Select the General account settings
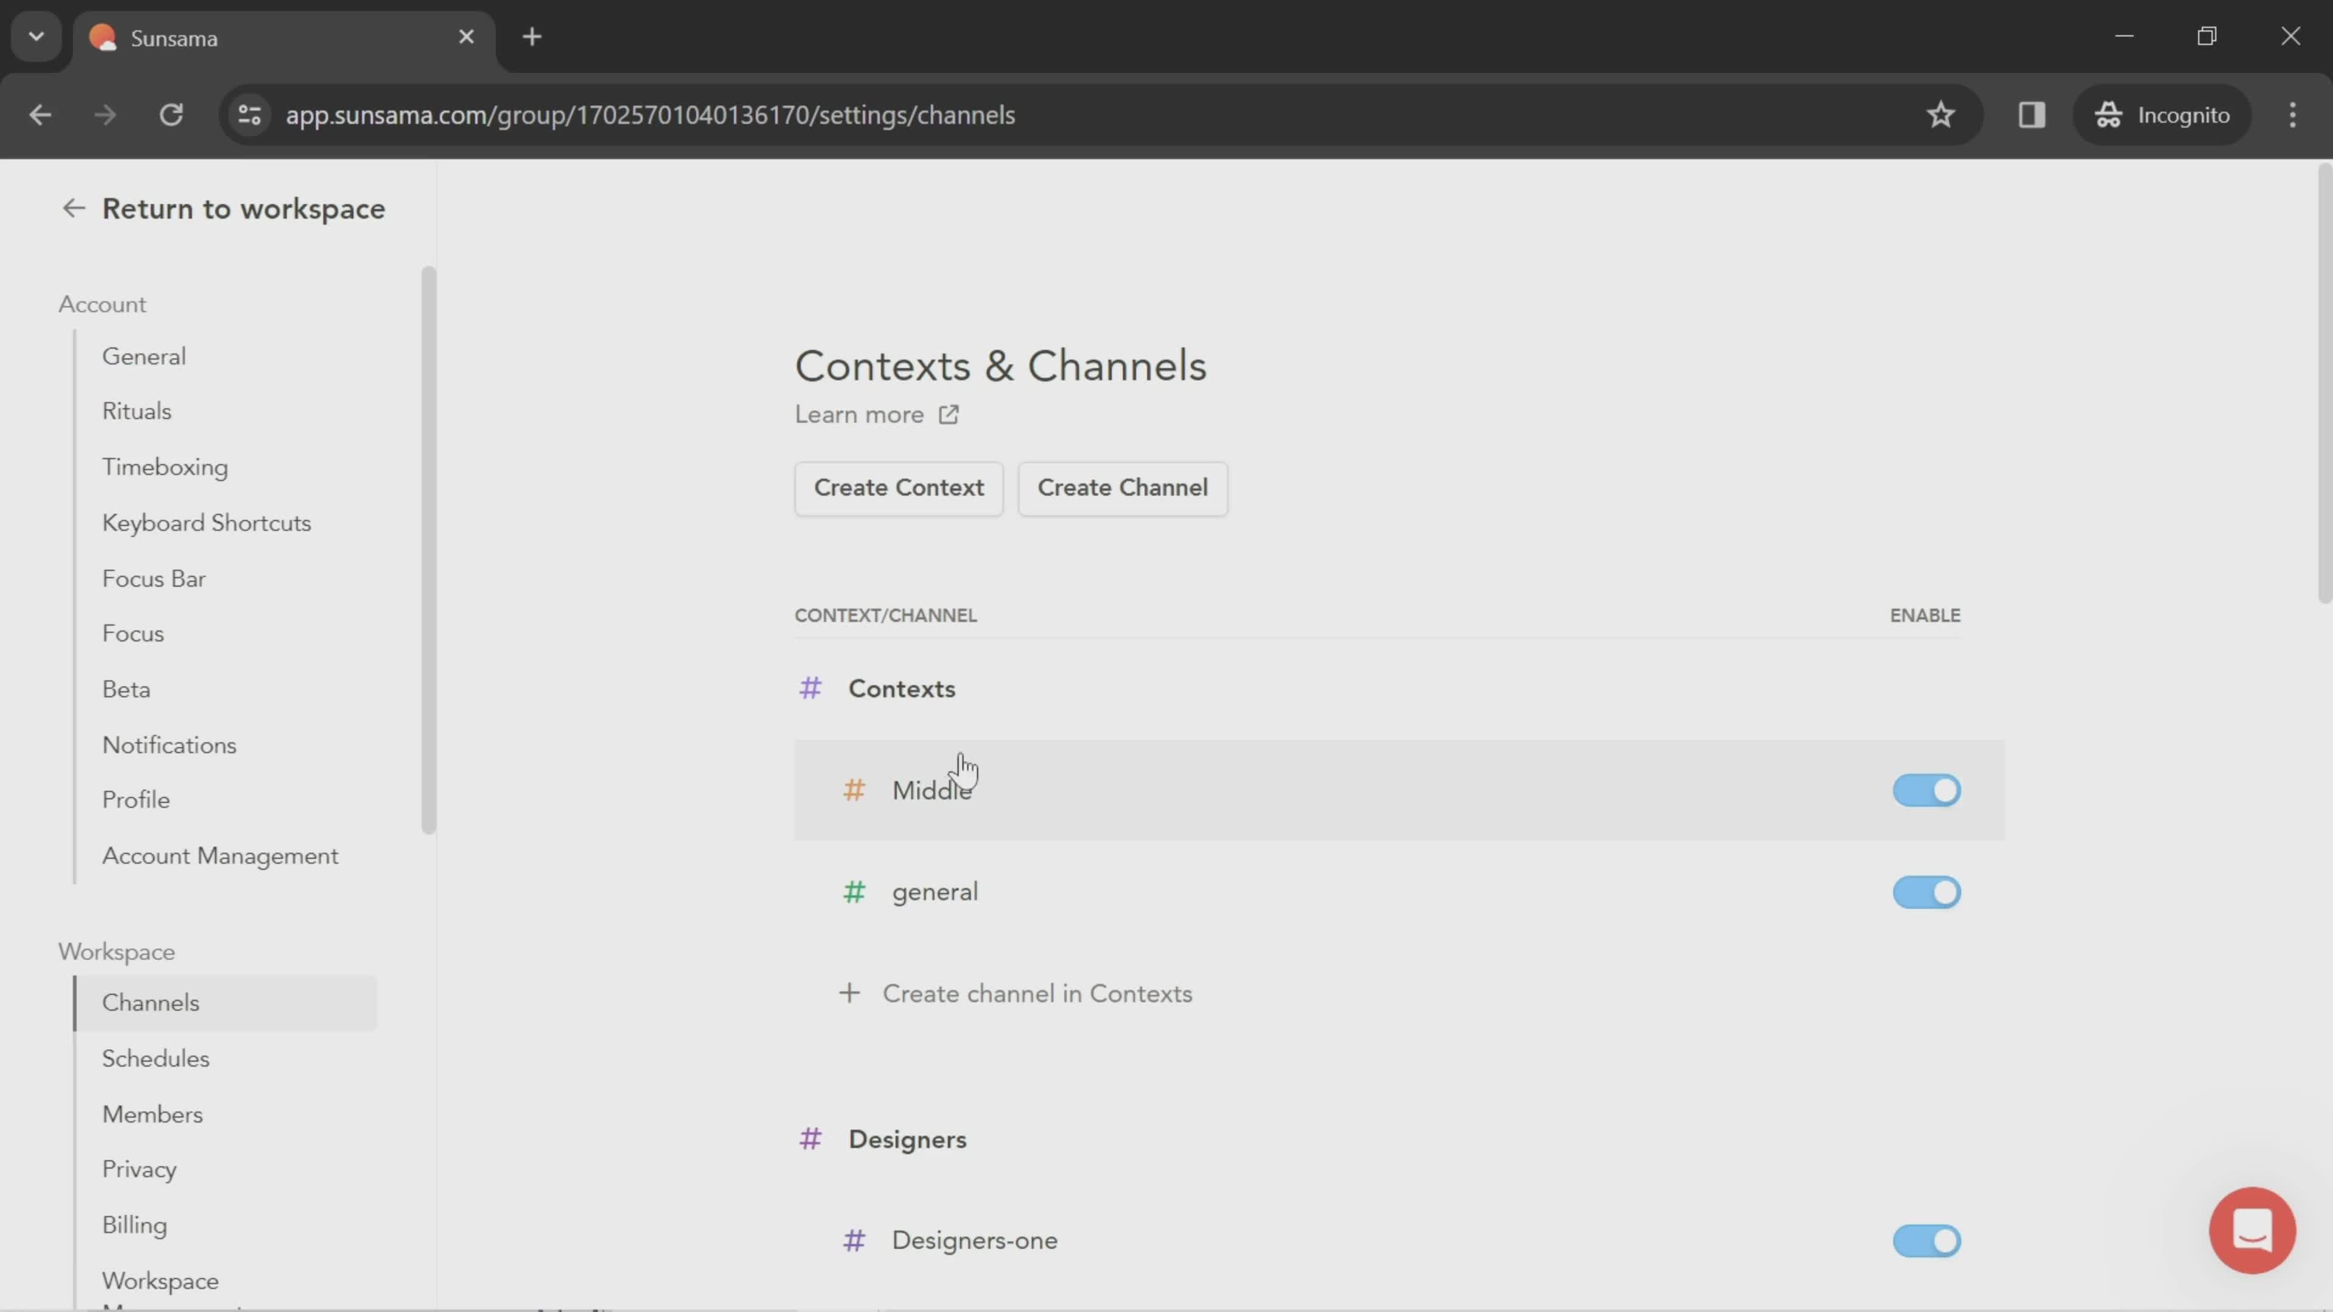This screenshot has width=2333, height=1312. (144, 355)
